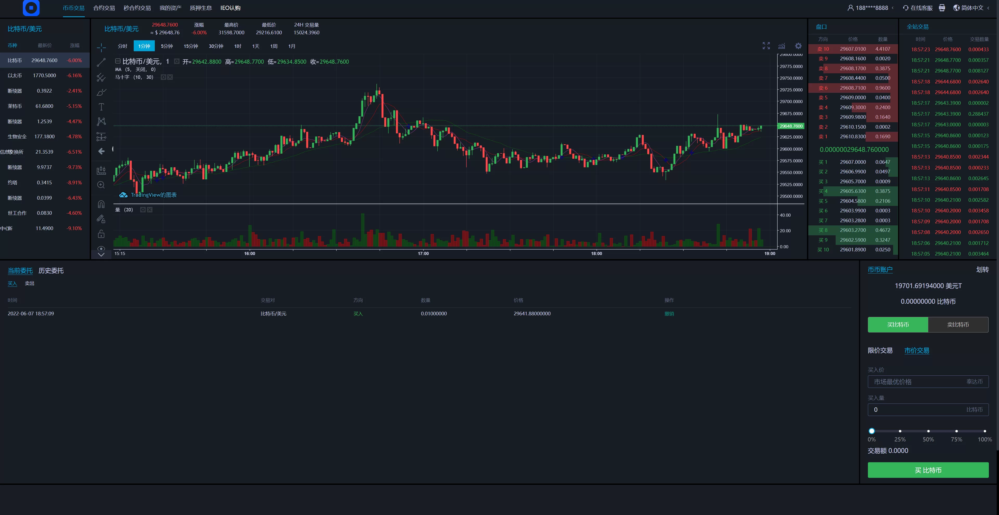Collapse the 比特币/美元 chart legend
This screenshot has height=515, width=999.
coord(118,61)
